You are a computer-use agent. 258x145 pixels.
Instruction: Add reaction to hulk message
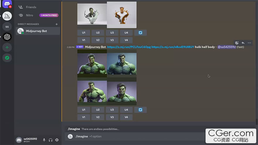237,43
